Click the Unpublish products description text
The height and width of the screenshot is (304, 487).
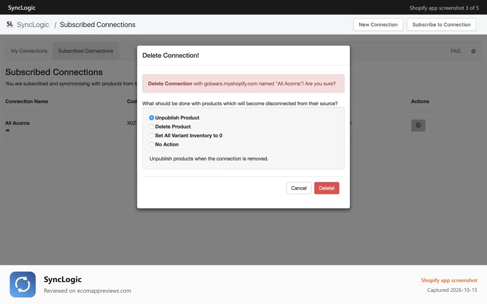(x=209, y=158)
